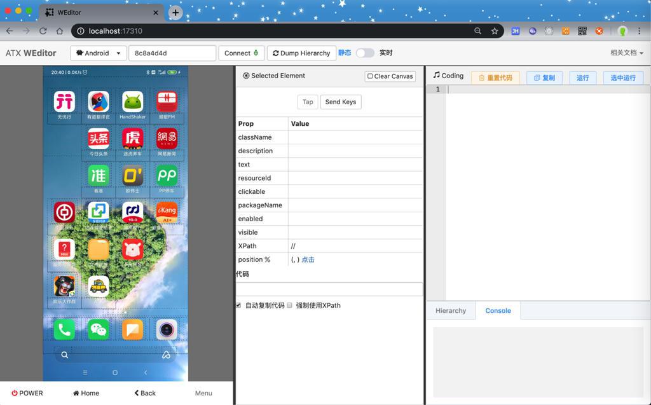Click the Tap button
The width and height of the screenshot is (651, 405).
[x=308, y=102]
